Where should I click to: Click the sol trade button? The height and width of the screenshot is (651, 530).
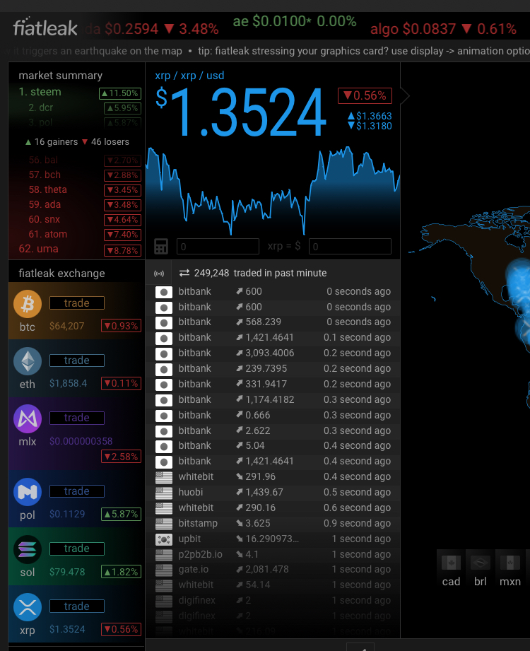[x=77, y=549]
